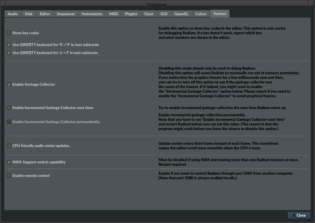Turn on CPU friendly audio meter updates
The height and width of the screenshot is (223, 315).
9,146
